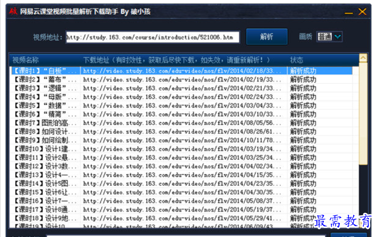Select row 【课时4】“母版”
The image size is (376, 237).
point(181,97)
